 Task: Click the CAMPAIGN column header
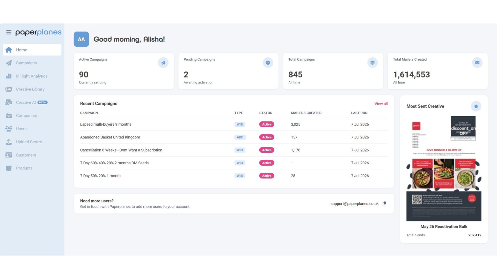click(89, 113)
